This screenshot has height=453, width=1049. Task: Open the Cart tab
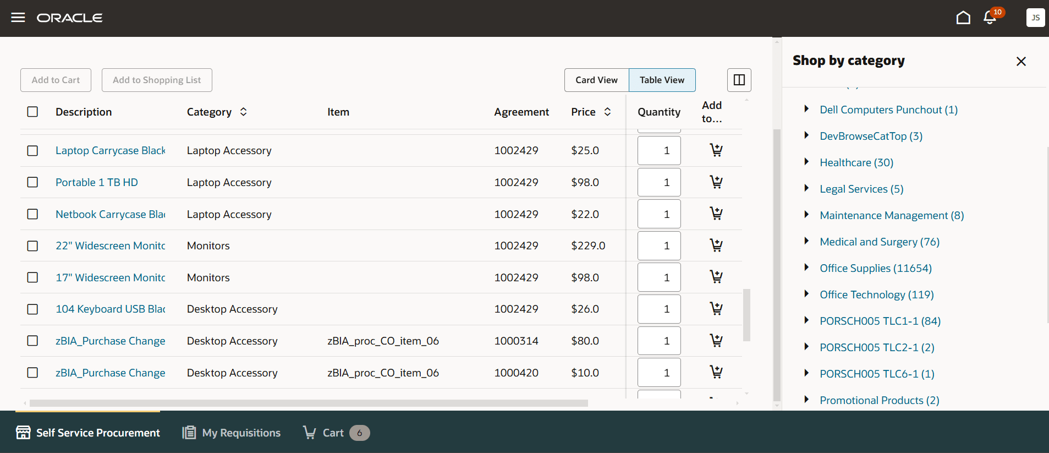(336, 433)
